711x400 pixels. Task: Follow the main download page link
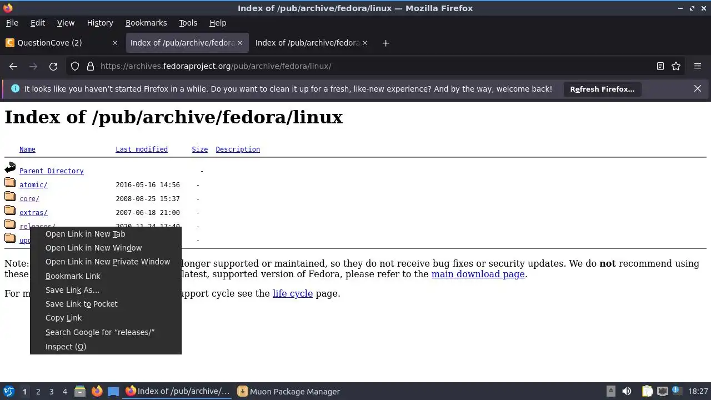(478, 274)
